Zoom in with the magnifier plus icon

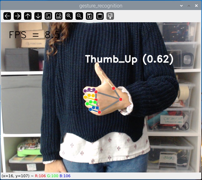coord(69,16)
